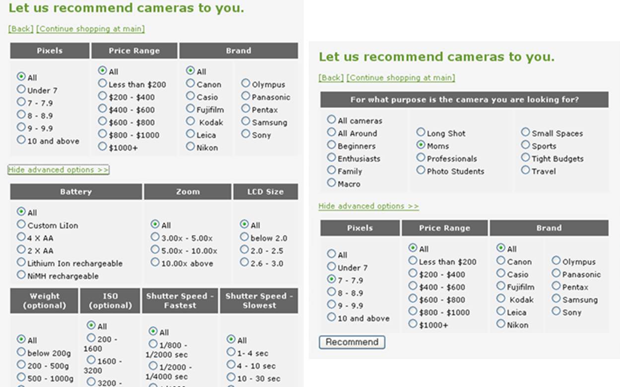Select Moms purpose radio
The height and width of the screenshot is (387, 620).
tap(420, 145)
